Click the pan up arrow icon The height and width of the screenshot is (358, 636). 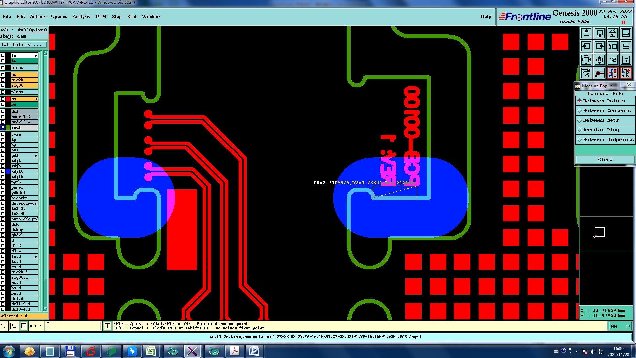click(586, 33)
